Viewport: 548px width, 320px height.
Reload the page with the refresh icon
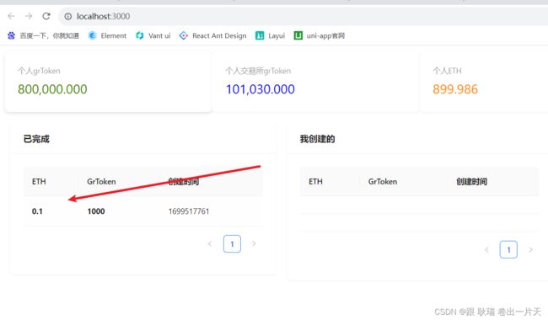[46, 16]
